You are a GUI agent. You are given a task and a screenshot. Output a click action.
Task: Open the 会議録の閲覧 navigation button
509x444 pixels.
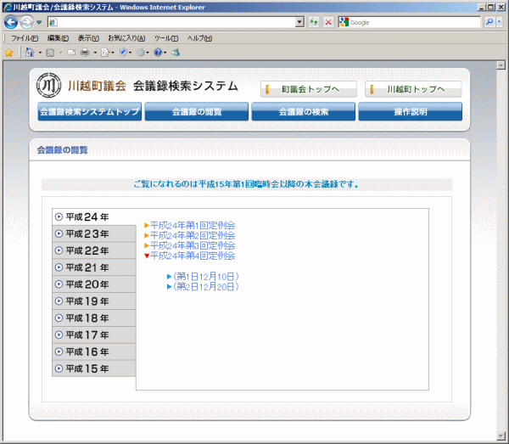point(197,111)
